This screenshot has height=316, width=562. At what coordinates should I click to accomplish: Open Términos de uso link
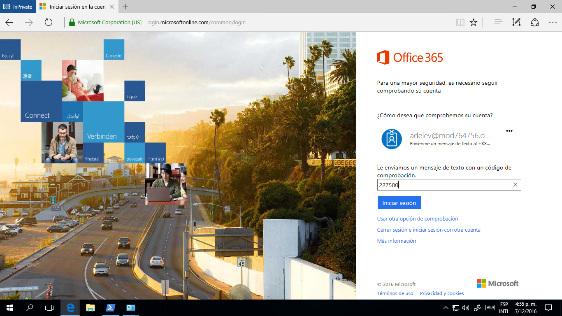[395, 293]
